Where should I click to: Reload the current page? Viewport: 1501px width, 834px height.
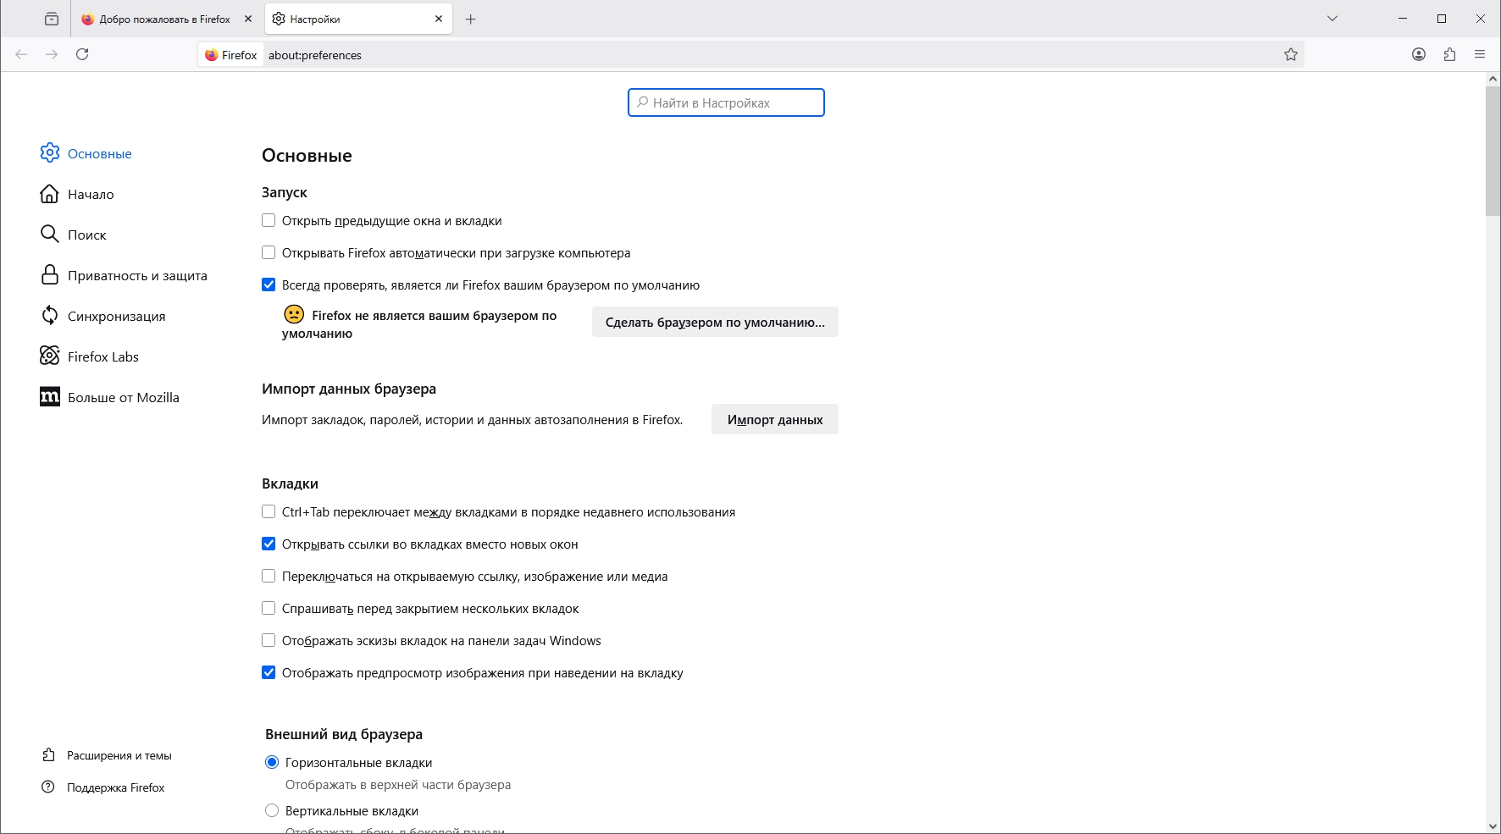82,54
